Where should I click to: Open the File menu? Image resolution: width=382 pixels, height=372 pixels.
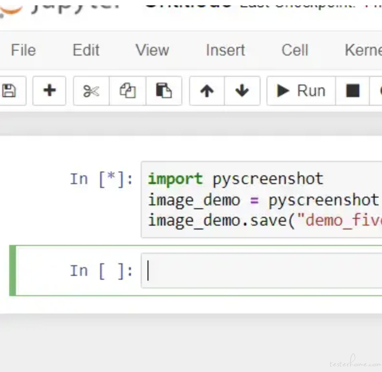pos(23,50)
